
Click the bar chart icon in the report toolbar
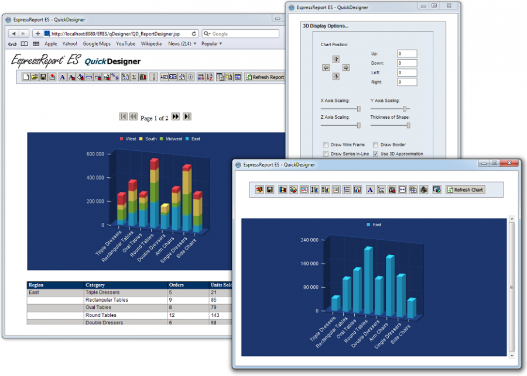[143, 77]
